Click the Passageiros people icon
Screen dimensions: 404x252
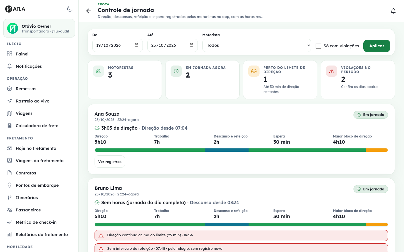(10, 210)
